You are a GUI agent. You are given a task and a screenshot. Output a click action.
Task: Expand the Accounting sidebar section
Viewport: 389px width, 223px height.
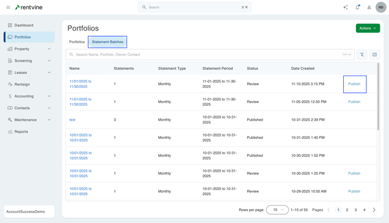[x=49, y=96]
